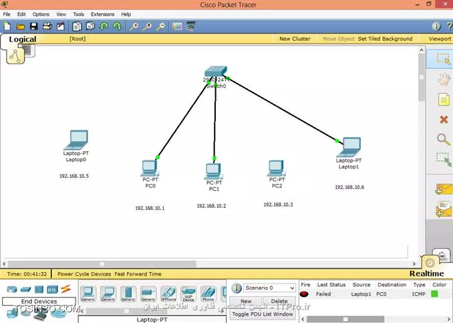453x323 pixels.
Task: Open the custom devices dialog icon
Action: (x=190, y=26)
